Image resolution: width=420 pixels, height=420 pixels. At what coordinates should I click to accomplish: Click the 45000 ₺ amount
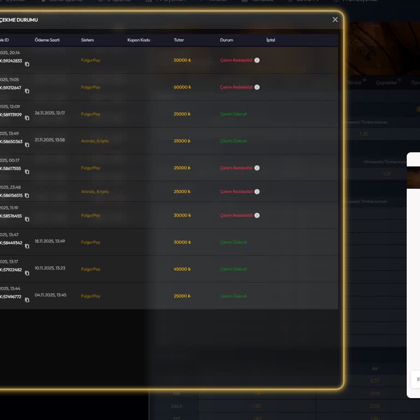point(182,269)
